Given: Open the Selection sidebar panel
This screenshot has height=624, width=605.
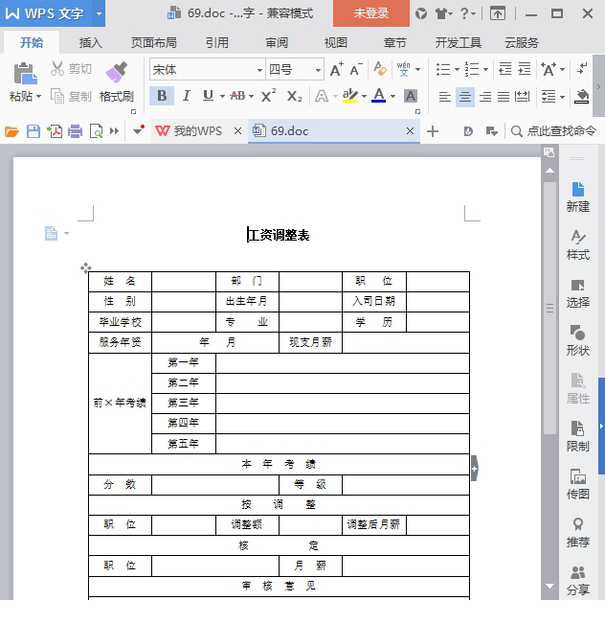Looking at the screenshot, I should (578, 293).
